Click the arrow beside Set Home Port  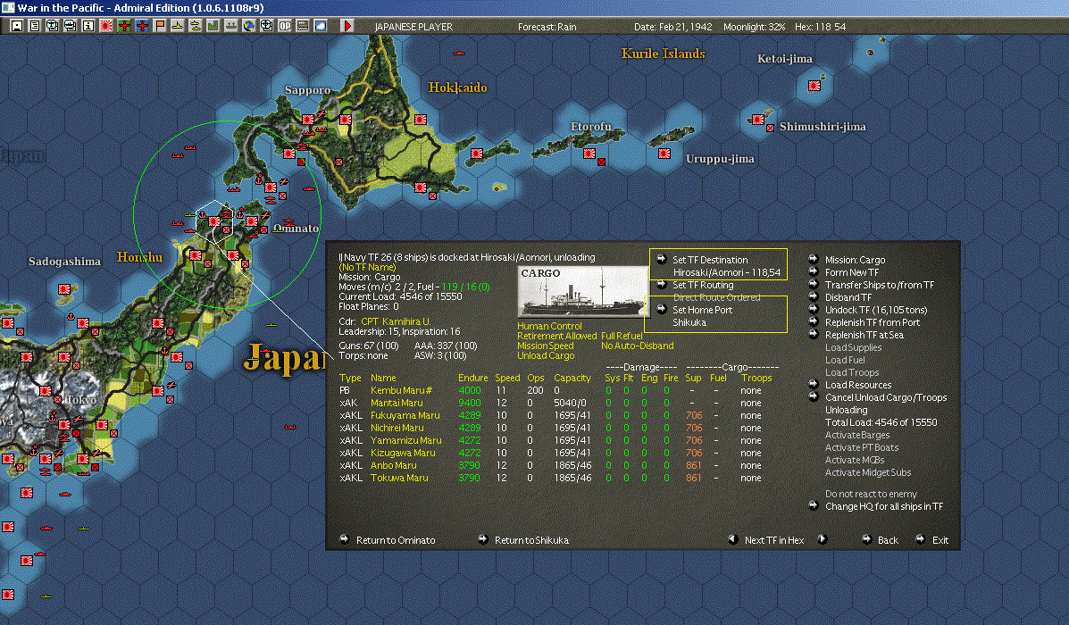661,309
